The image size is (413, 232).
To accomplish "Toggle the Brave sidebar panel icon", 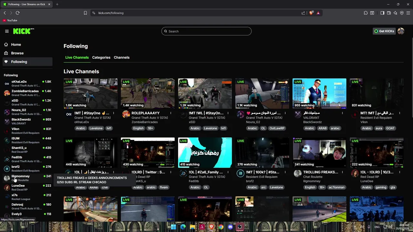I will coord(382,13).
